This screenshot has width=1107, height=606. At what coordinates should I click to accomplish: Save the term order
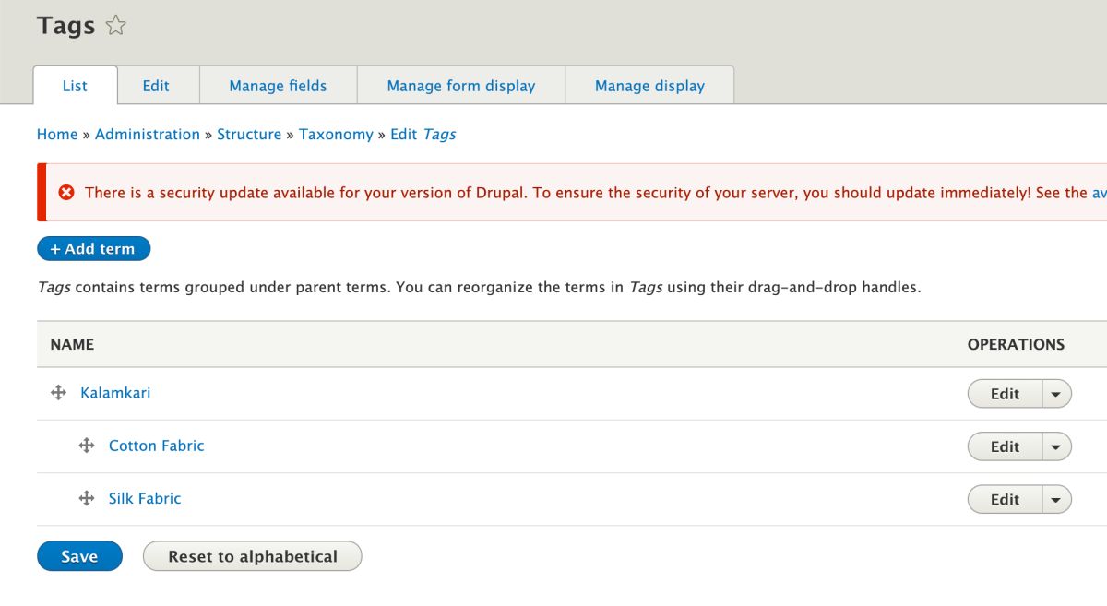pyautogui.click(x=79, y=556)
